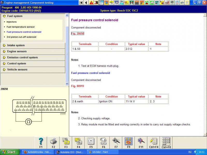Open the green car toolbar icon
207x155 pixels.
coord(152,3)
